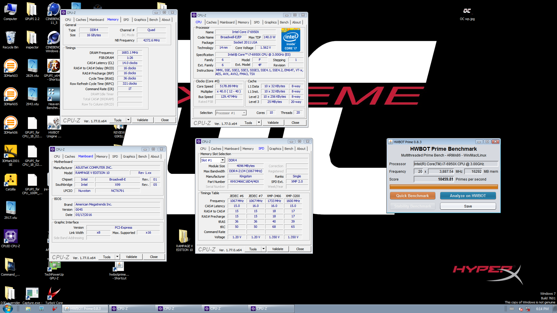The image size is (557, 313).
Task: Click the HWBOT Processor name field
Action: [456, 164]
